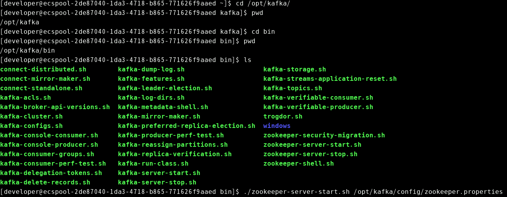This screenshot has width=507, height=197.
Task: Select the blue windows directory entry
Action: coord(277,126)
